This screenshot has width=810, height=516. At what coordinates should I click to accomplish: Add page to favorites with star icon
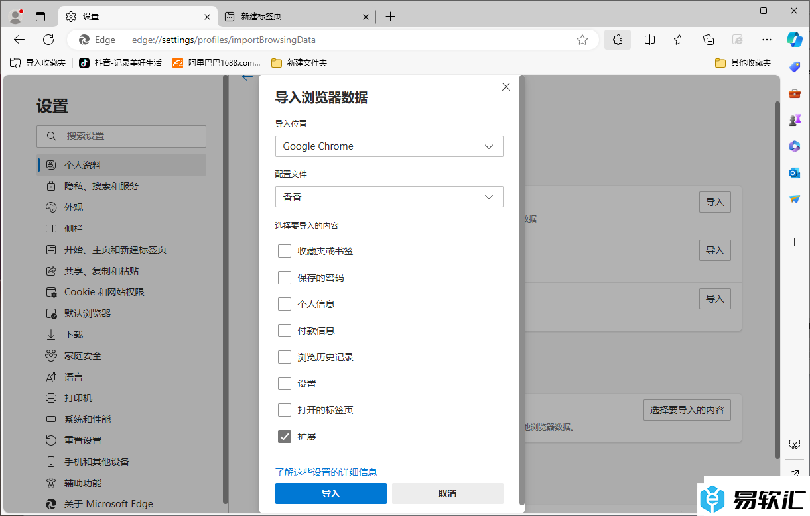[582, 40]
